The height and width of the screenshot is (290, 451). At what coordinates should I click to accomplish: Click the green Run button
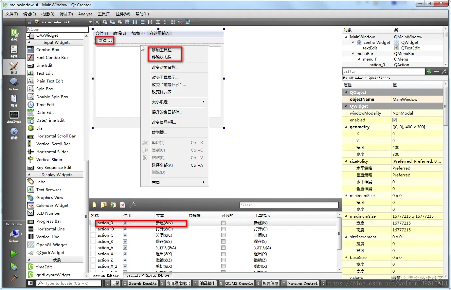point(14,254)
